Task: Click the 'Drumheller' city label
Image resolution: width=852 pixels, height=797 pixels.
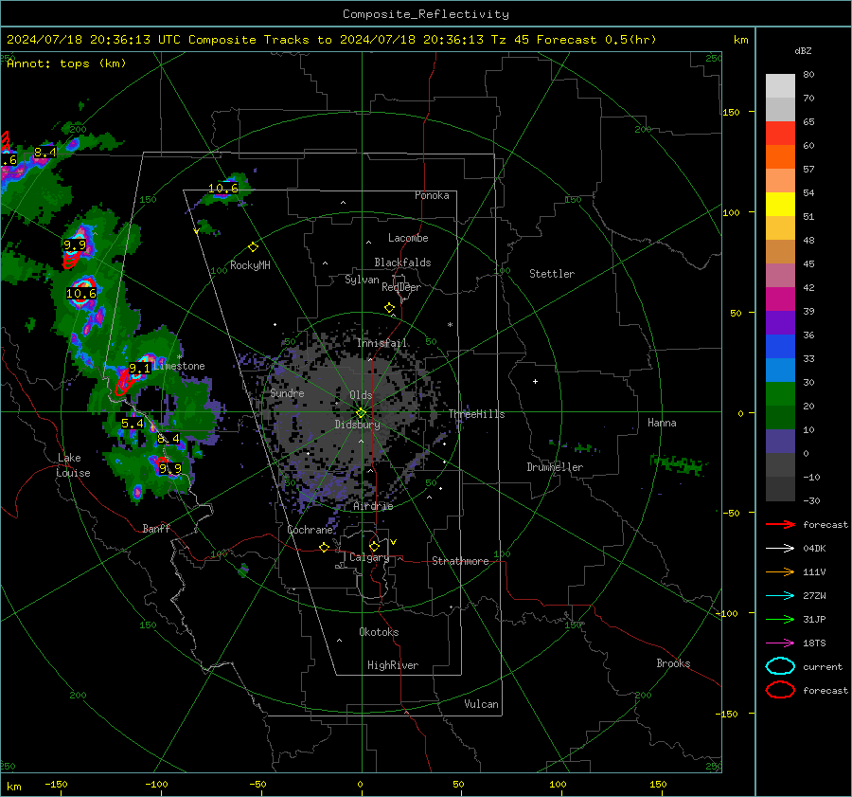Action: click(555, 467)
